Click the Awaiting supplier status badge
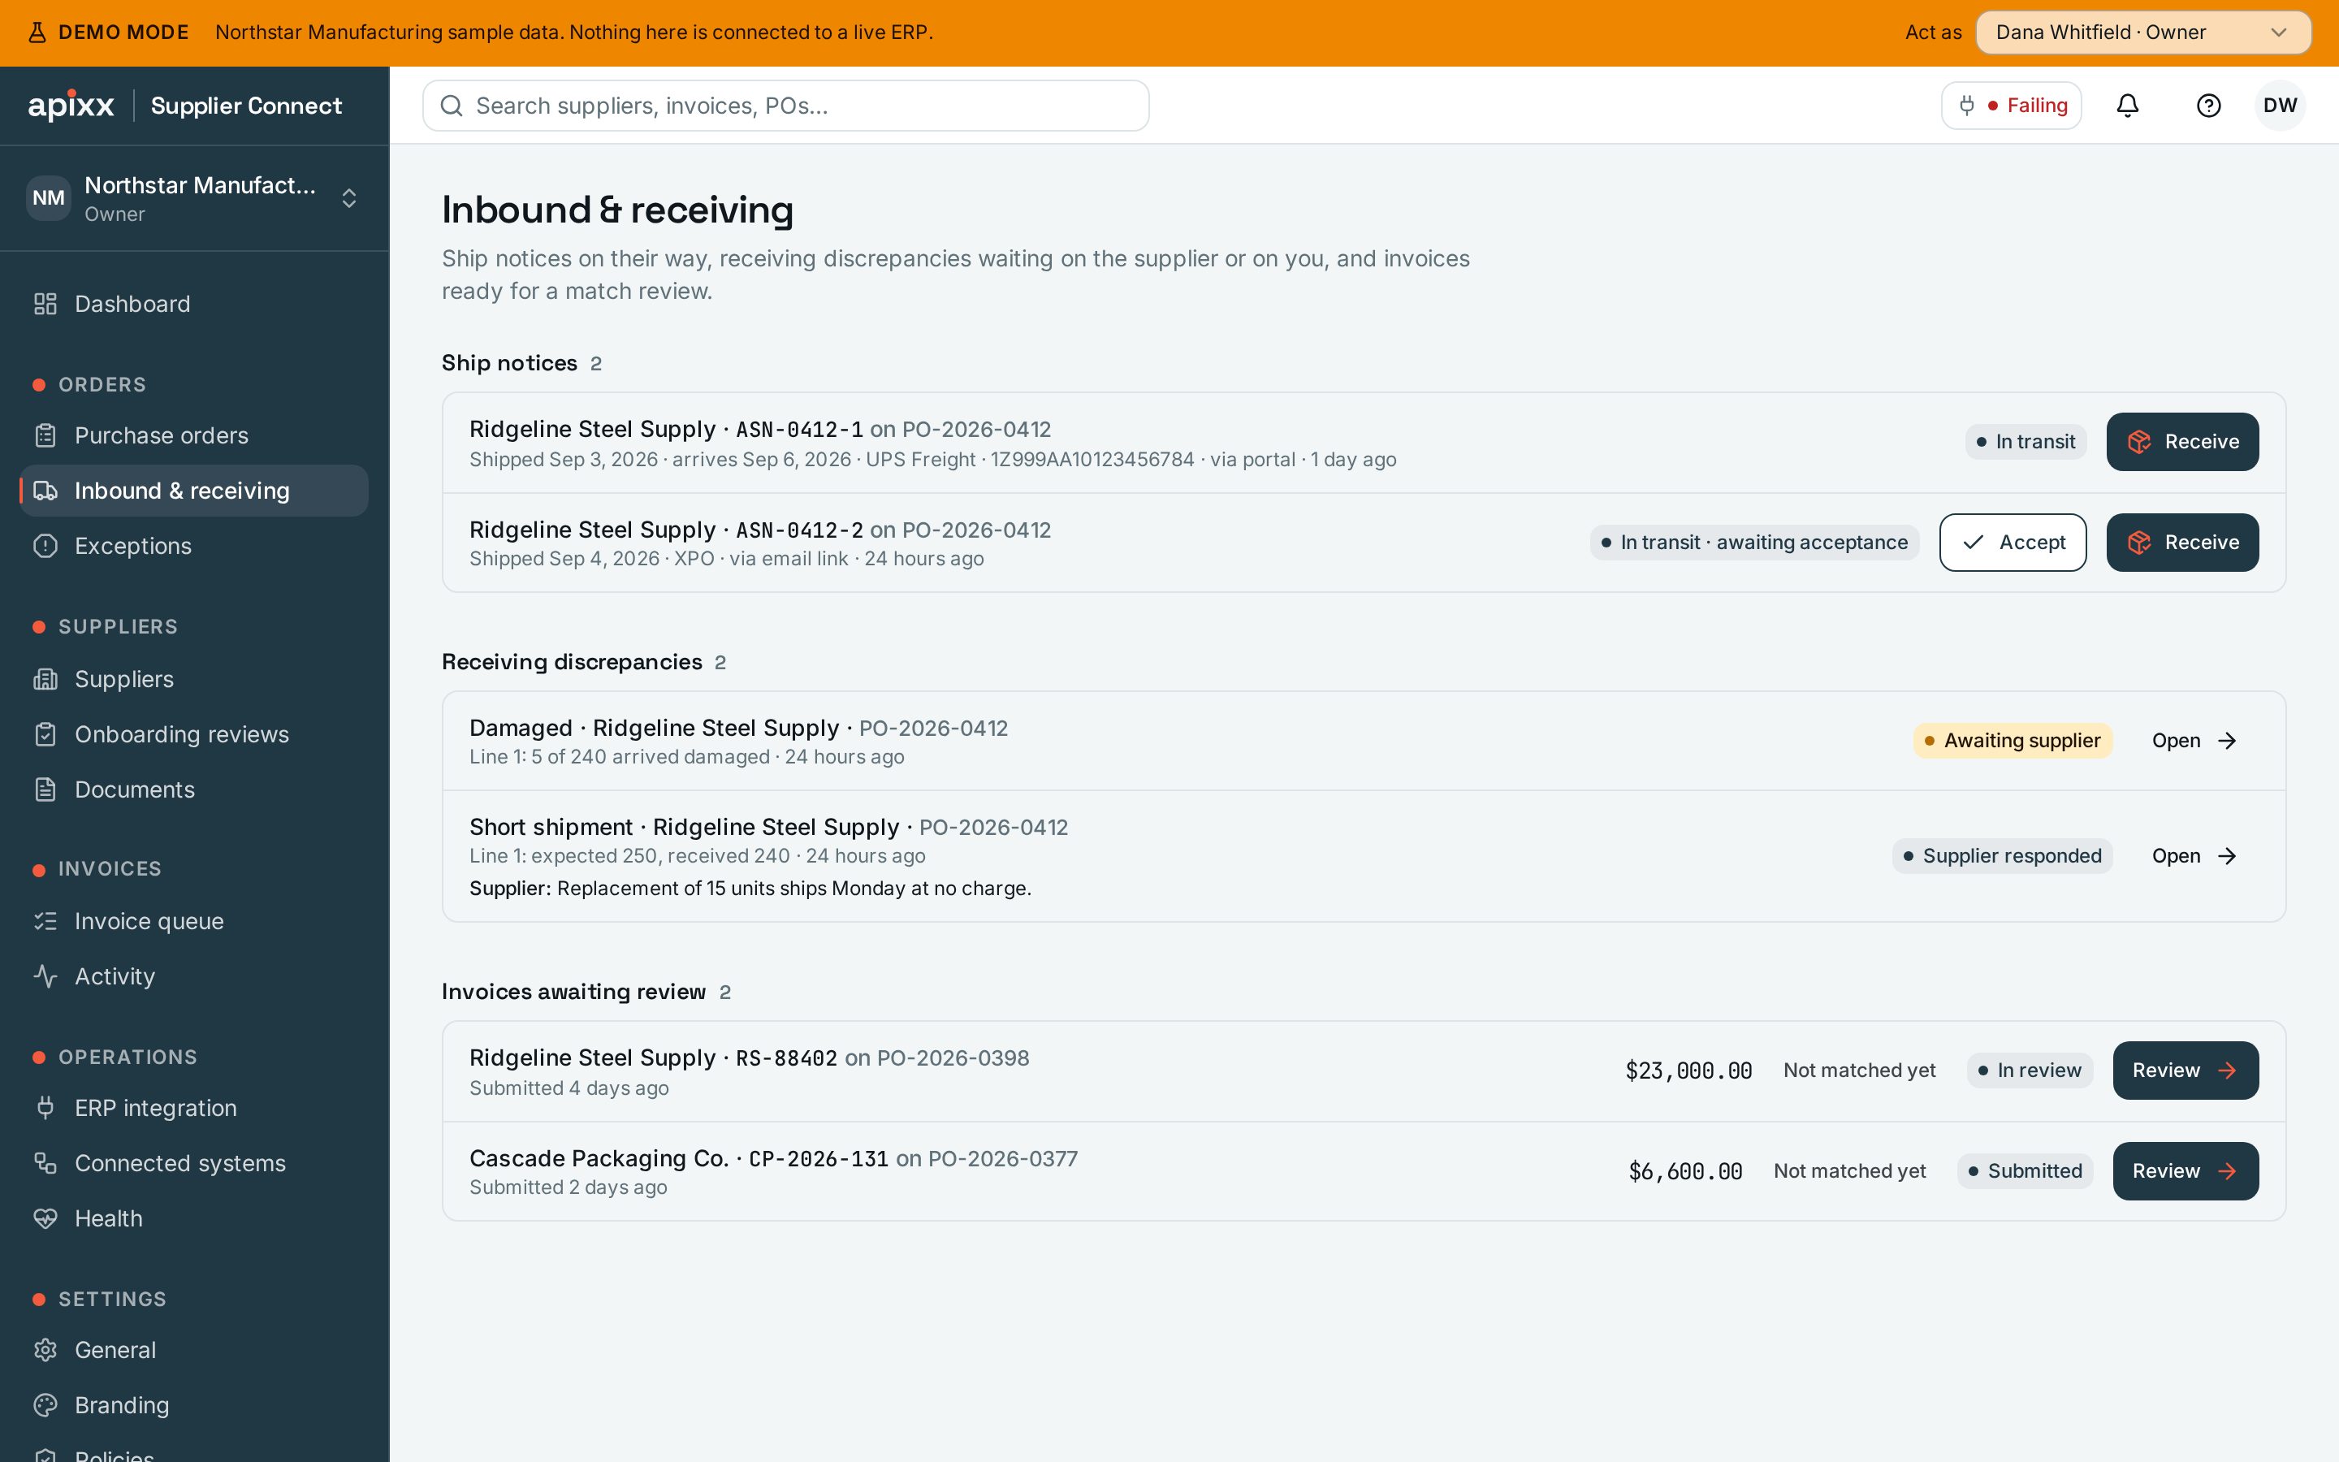This screenshot has height=1462, width=2339. [2013, 741]
